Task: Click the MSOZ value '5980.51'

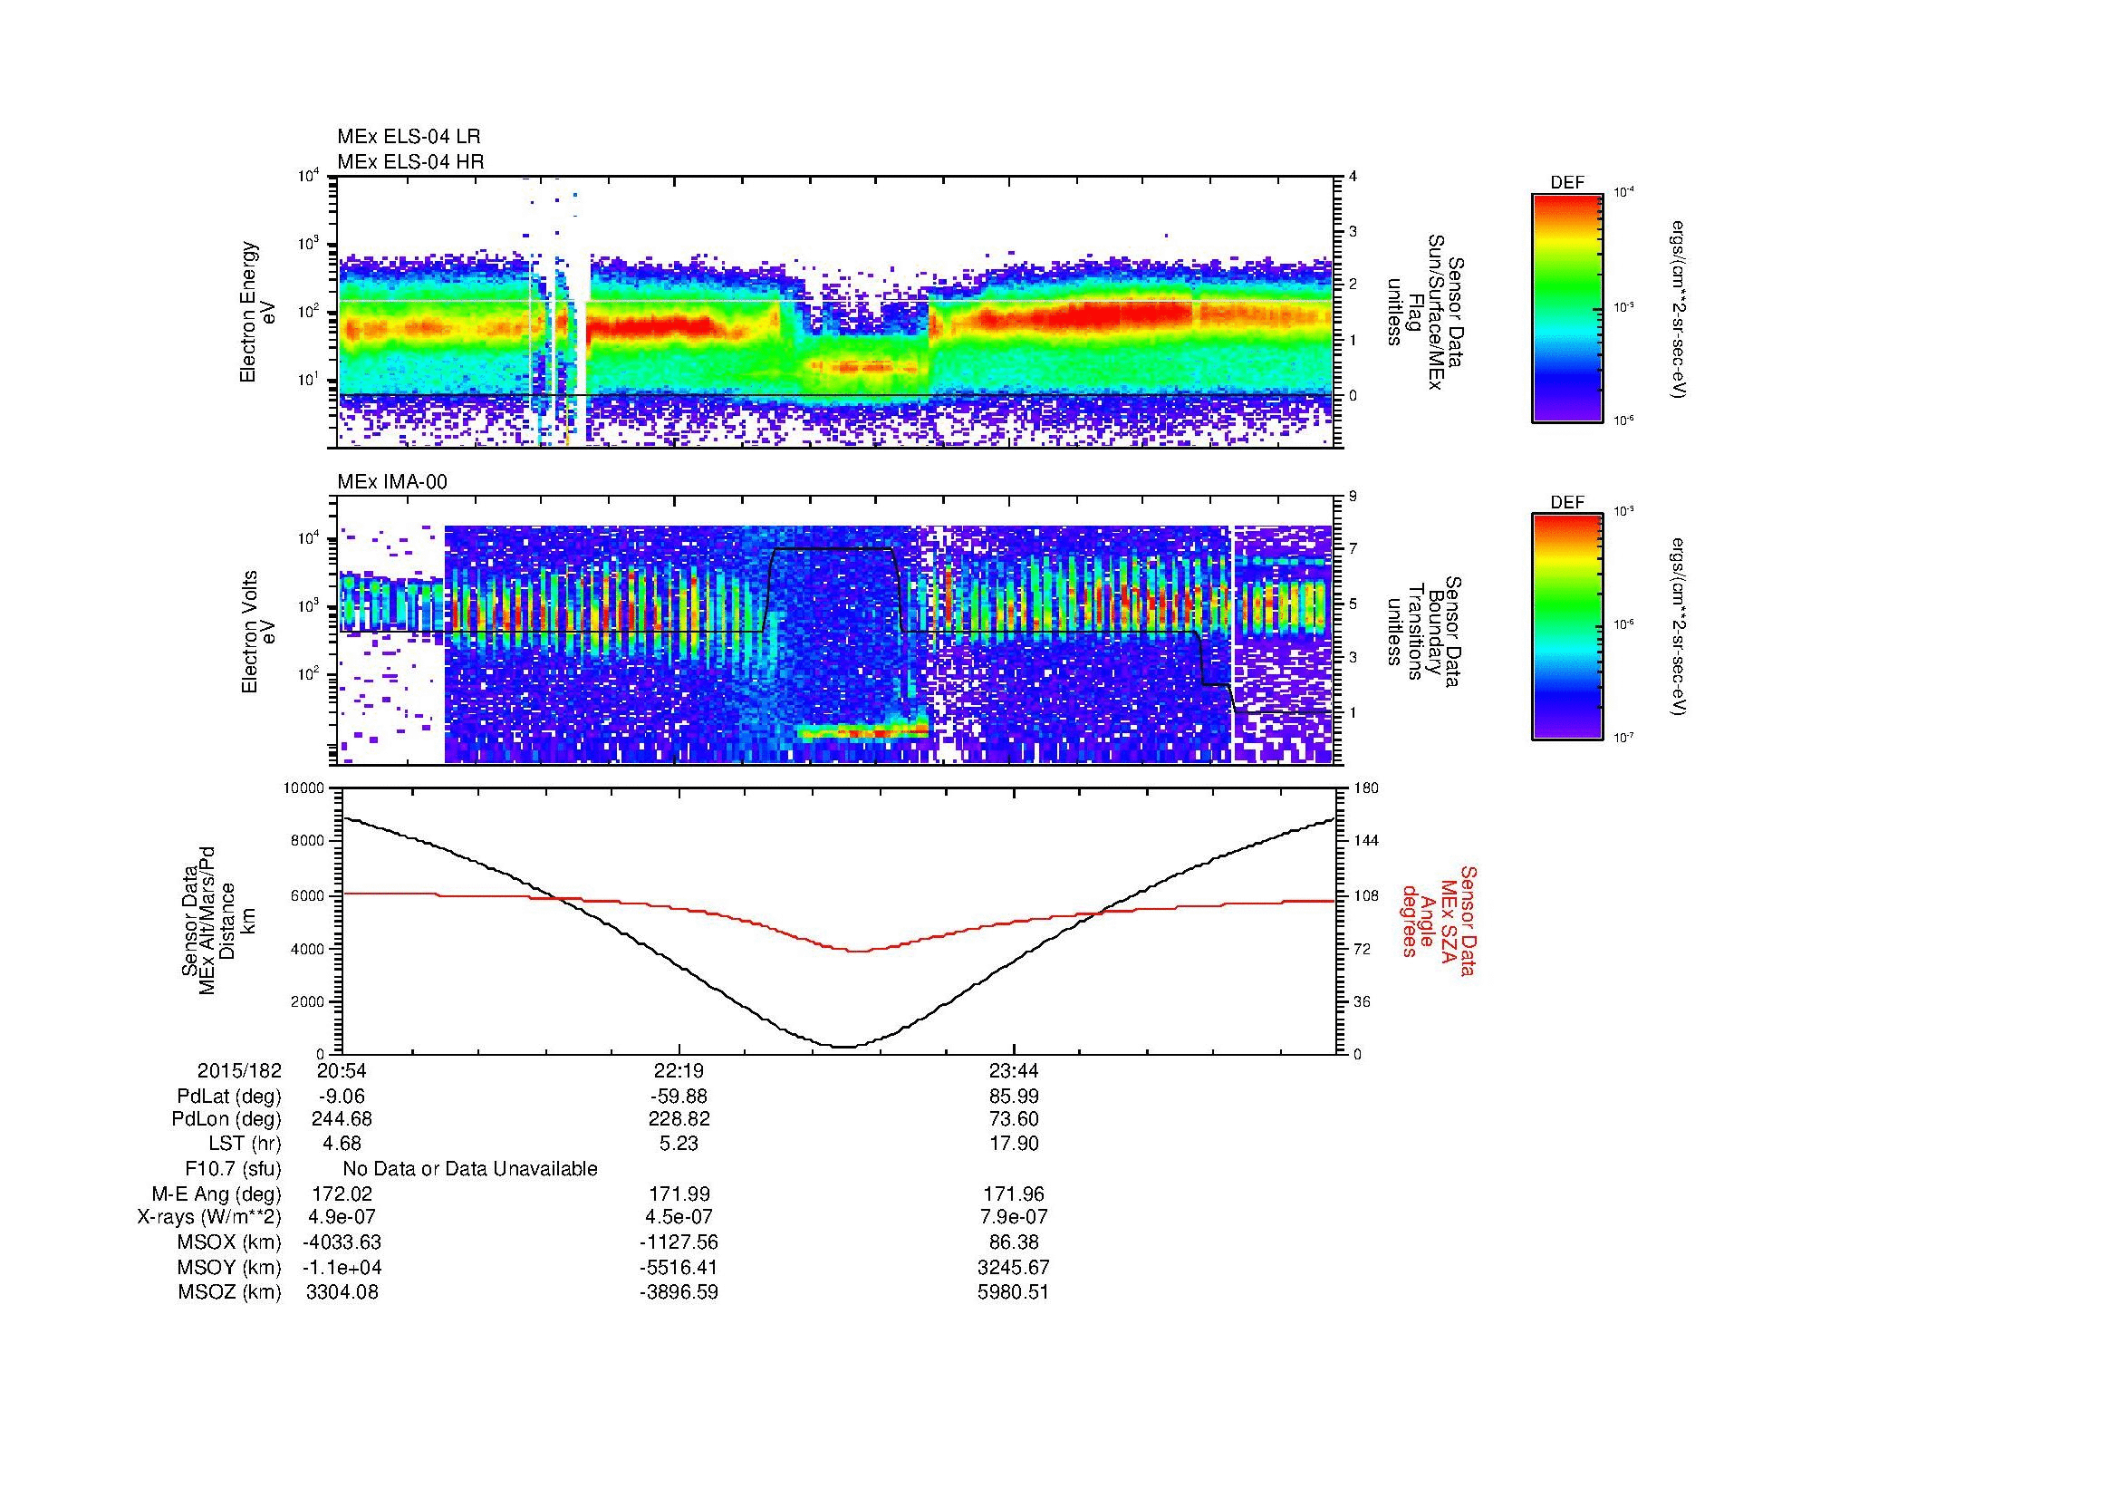Action: tap(1014, 1292)
